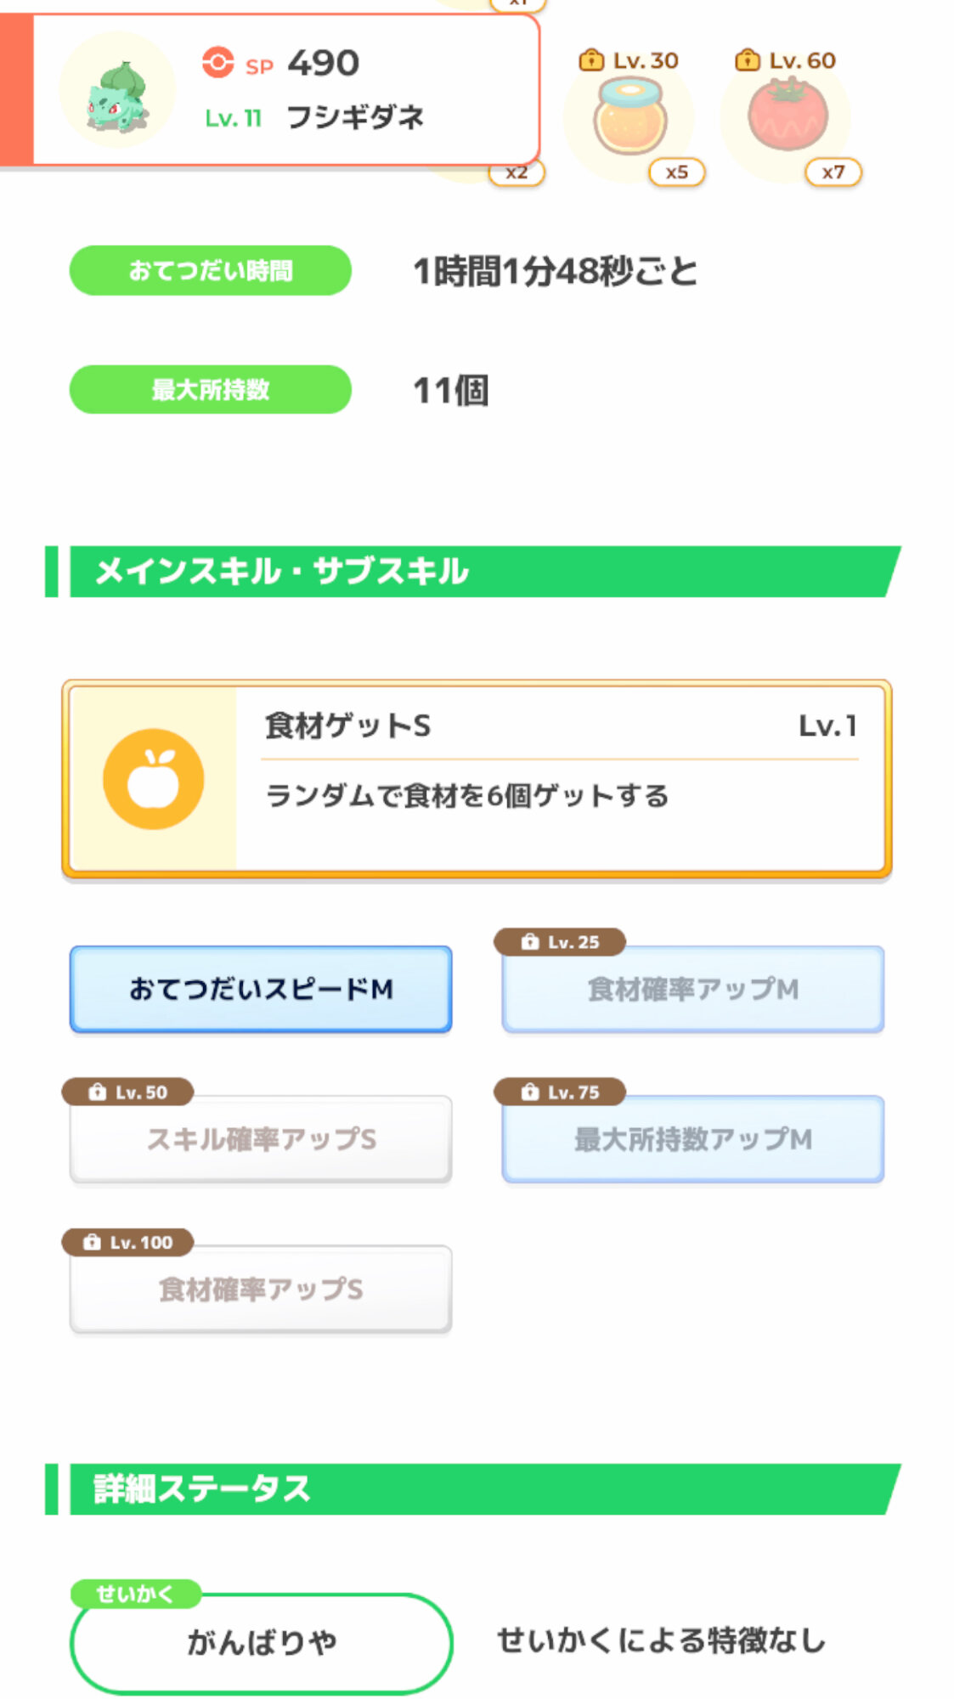
Task: Tap the Lv. 100 locked badge
Action: click(128, 1243)
